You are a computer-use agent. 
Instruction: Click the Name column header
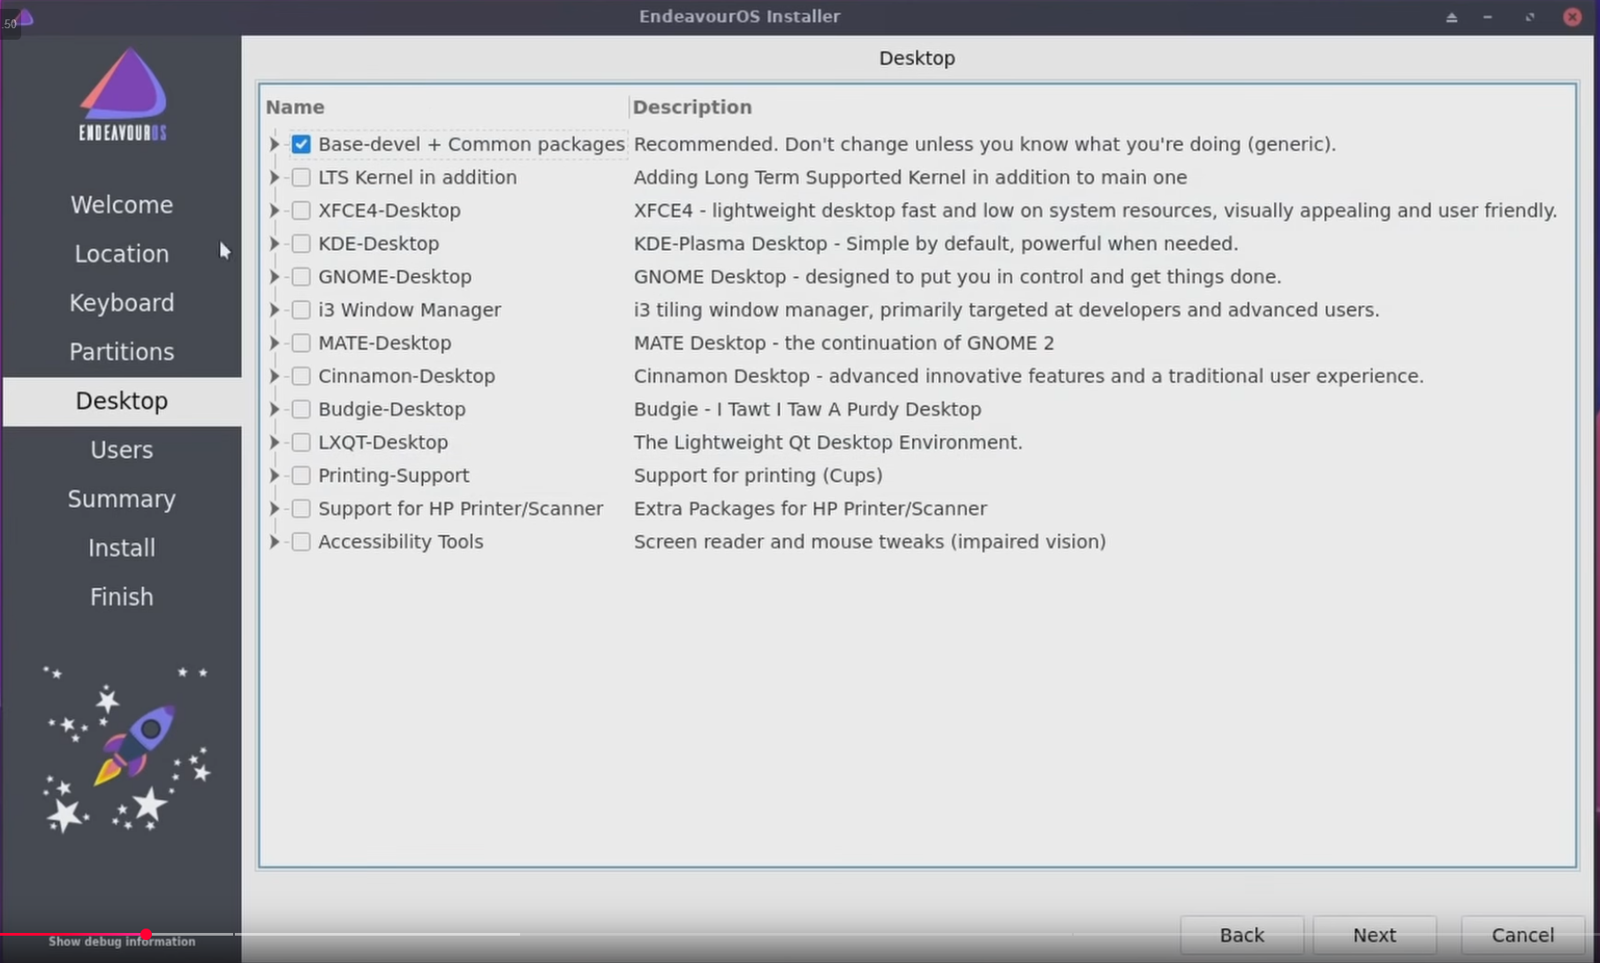[295, 107]
